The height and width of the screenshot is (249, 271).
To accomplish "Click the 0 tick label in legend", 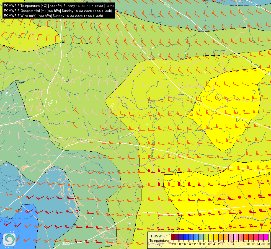I will 223,244.
